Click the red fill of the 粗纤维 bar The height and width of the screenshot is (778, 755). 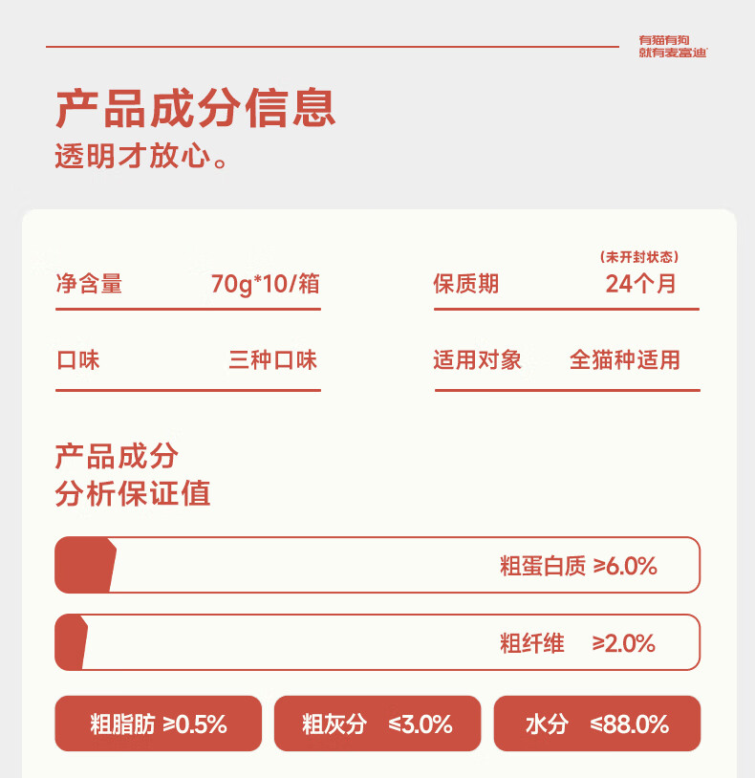pos(70,642)
